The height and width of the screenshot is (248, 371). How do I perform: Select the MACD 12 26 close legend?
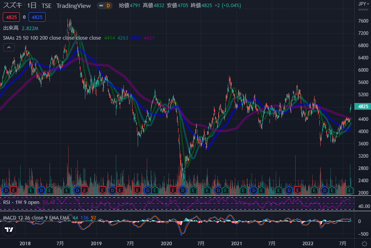tap(36, 218)
